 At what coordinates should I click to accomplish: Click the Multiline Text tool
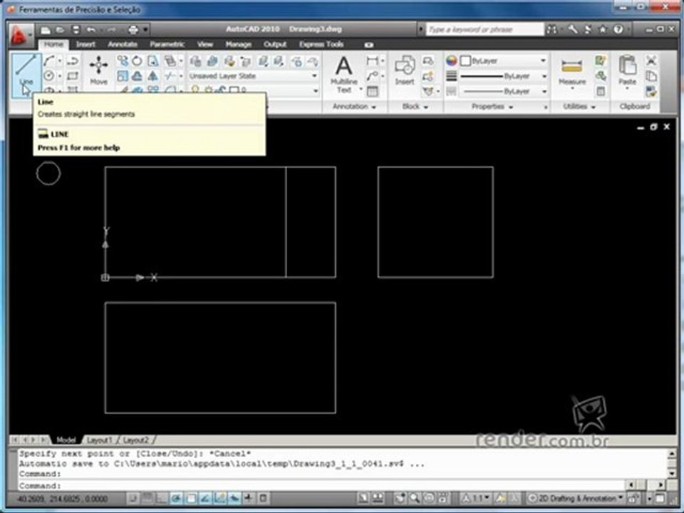tap(344, 73)
